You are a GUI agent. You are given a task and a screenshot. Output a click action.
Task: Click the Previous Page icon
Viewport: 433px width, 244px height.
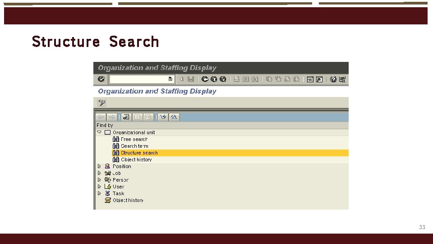(x=278, y=80)
